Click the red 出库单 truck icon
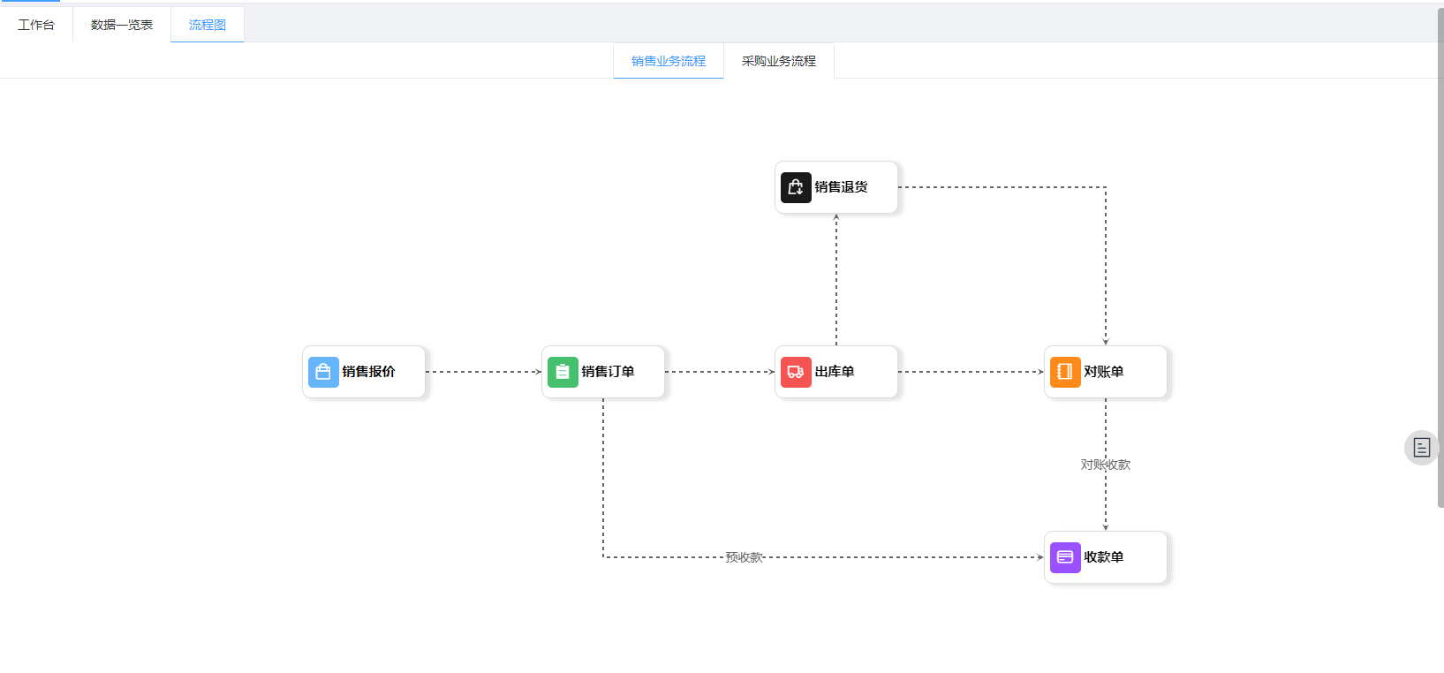This screenshot has width=1444, height=673. 796,372
